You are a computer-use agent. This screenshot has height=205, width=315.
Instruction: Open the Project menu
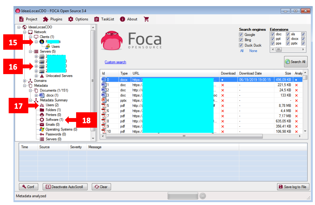pyautogui.click(x=28, y=19)
